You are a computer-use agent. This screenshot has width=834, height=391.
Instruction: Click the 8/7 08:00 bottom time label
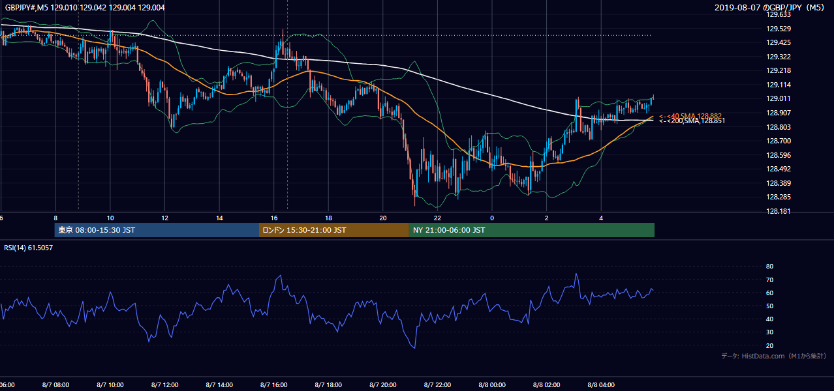point(55,385)
